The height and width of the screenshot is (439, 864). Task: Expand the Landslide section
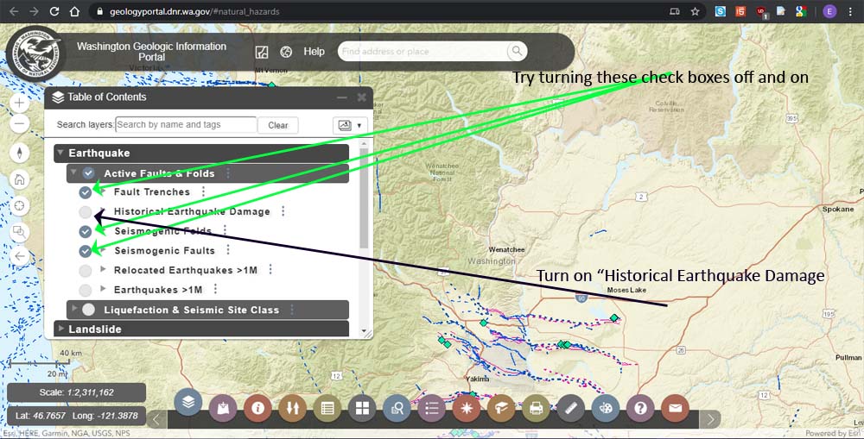point(60,329)
